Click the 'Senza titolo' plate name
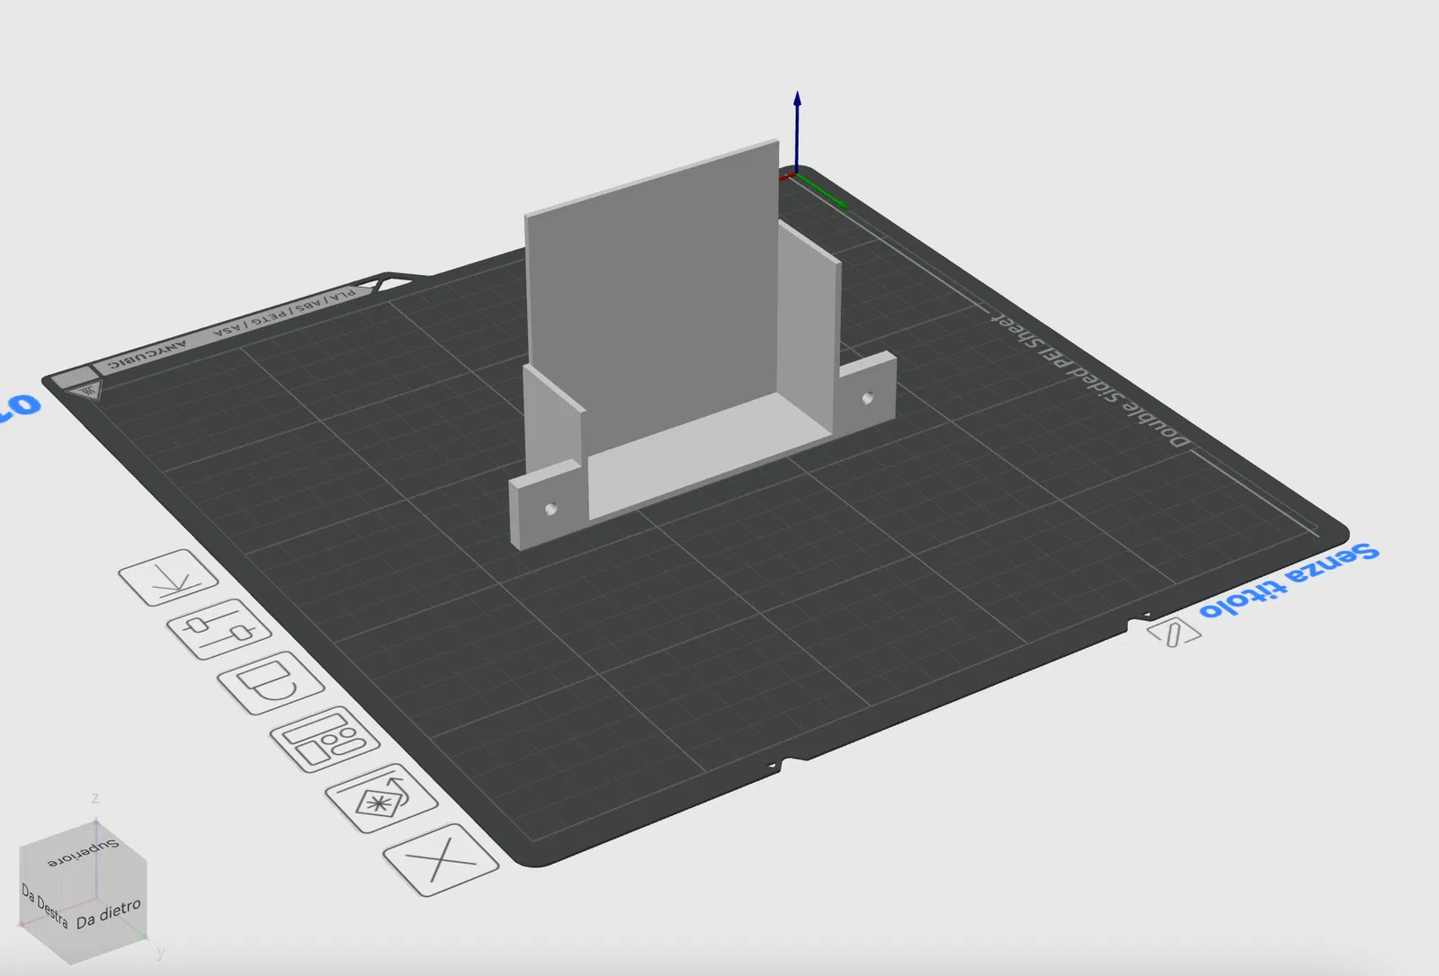1439x976 pixels. pos(1289,580)
